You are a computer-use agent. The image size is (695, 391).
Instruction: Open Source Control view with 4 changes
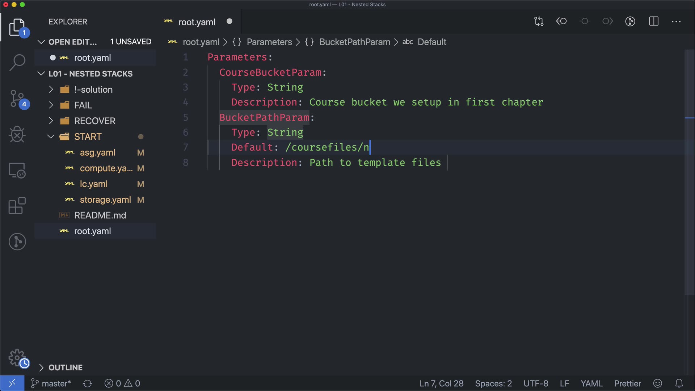17,98
